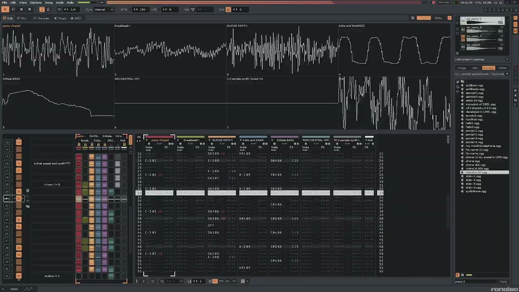Select synthWave.ogg in the file list
Screen dimensions: 519x292
coord(476,191)
